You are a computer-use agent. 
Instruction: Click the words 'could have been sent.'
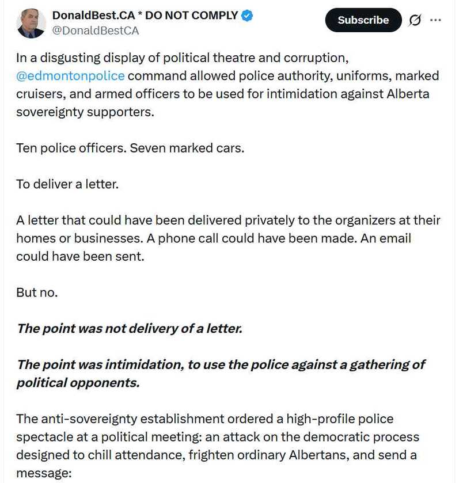tap(81, 257)
